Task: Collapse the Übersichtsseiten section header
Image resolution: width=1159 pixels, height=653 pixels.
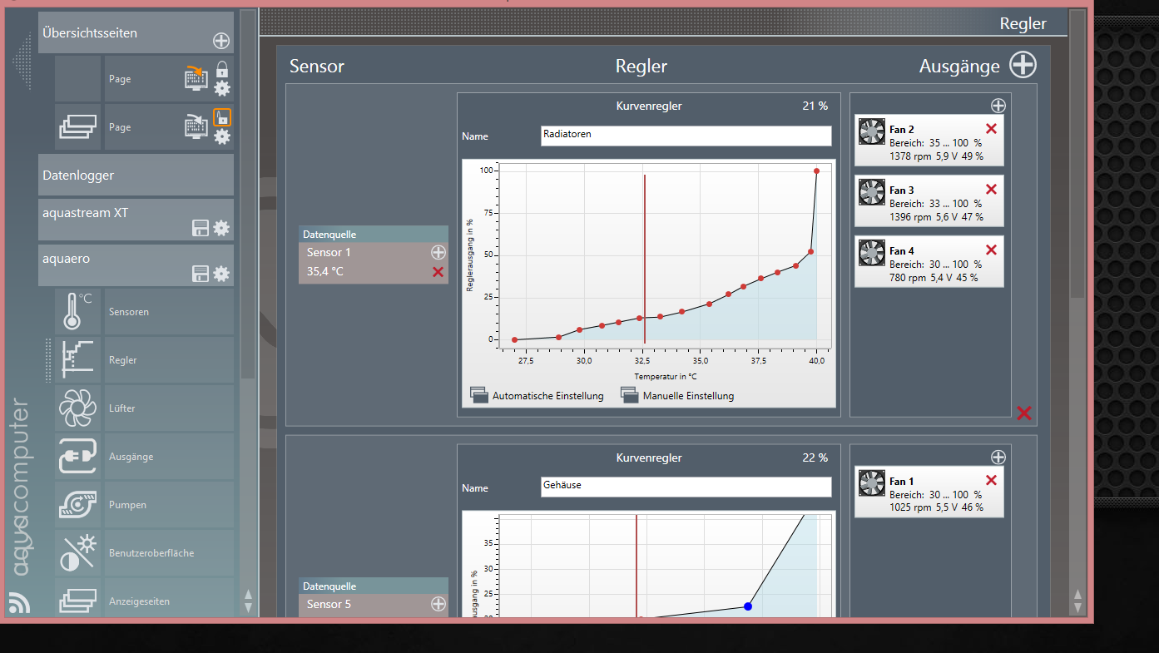Action: (136, 33)
